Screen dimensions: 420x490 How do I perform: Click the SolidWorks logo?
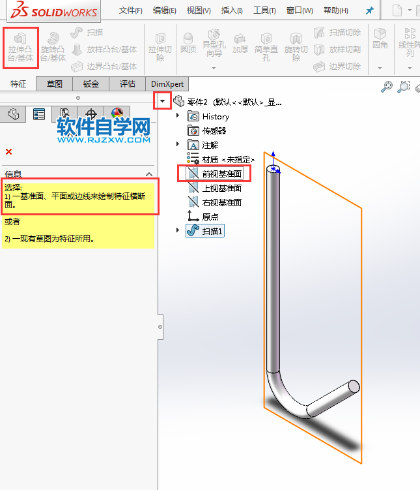point(53,10)
